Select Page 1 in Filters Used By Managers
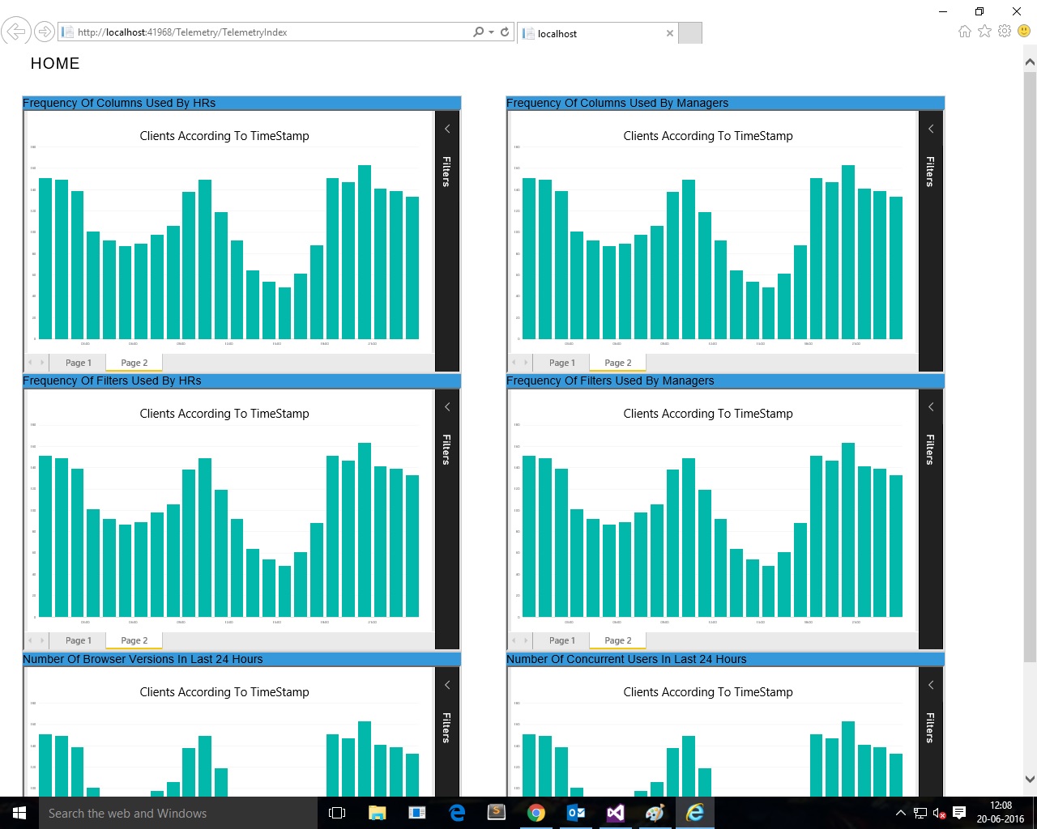This screenshot has height=829, width=1037. pyautogui.click(x=561, y=640)
